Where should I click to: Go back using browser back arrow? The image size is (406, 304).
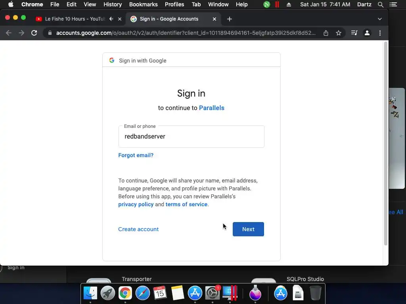tap(9, 33)
